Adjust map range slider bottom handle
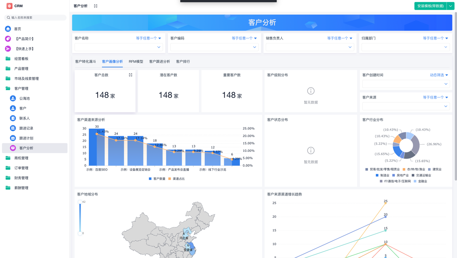 (80, 233)
